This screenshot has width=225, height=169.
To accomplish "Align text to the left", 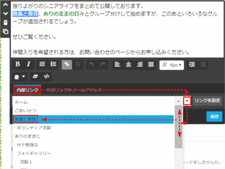I will [117, 64].
